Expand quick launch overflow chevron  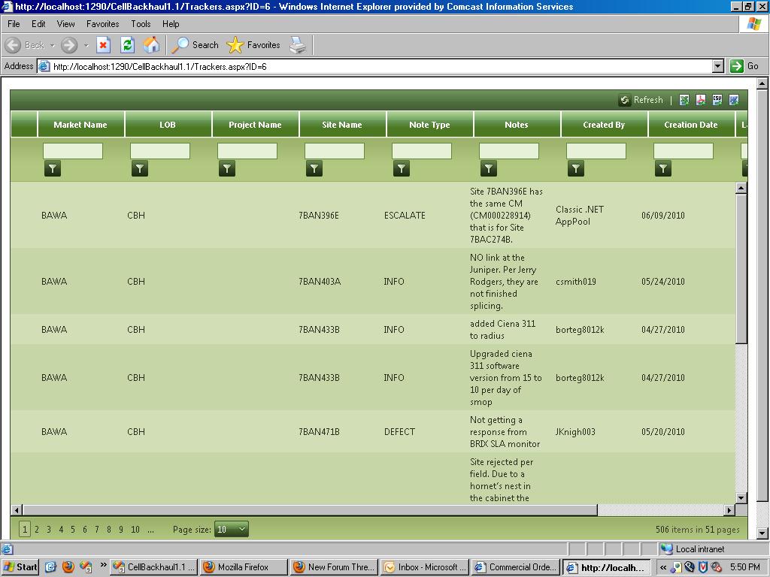click(x=103, y=565)
